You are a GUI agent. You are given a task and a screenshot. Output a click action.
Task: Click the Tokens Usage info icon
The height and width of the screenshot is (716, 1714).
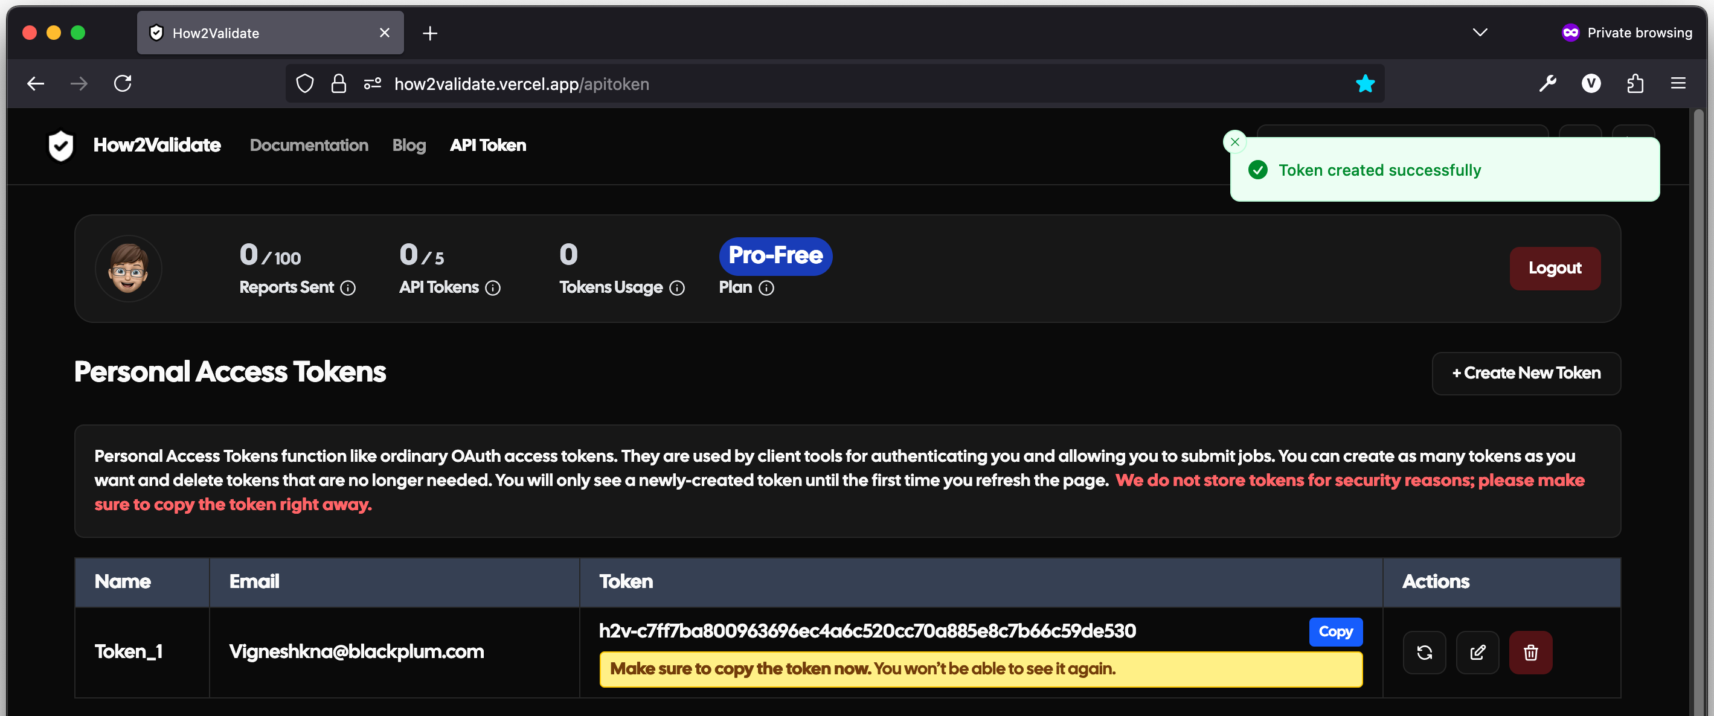point(676,288)
